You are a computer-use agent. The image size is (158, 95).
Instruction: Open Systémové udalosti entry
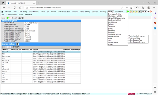click(115, 20)
